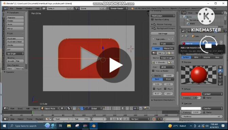Switch material type to Wire tab
The width and height of the screenshot is (228, 130).
click(196, 57)
